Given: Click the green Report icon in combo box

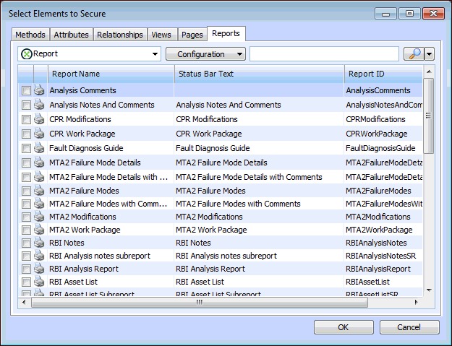Looking at the screenshot, I should click(27, 54).
